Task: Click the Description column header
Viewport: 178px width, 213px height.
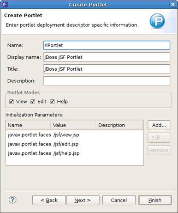Action: click(120, 125)
